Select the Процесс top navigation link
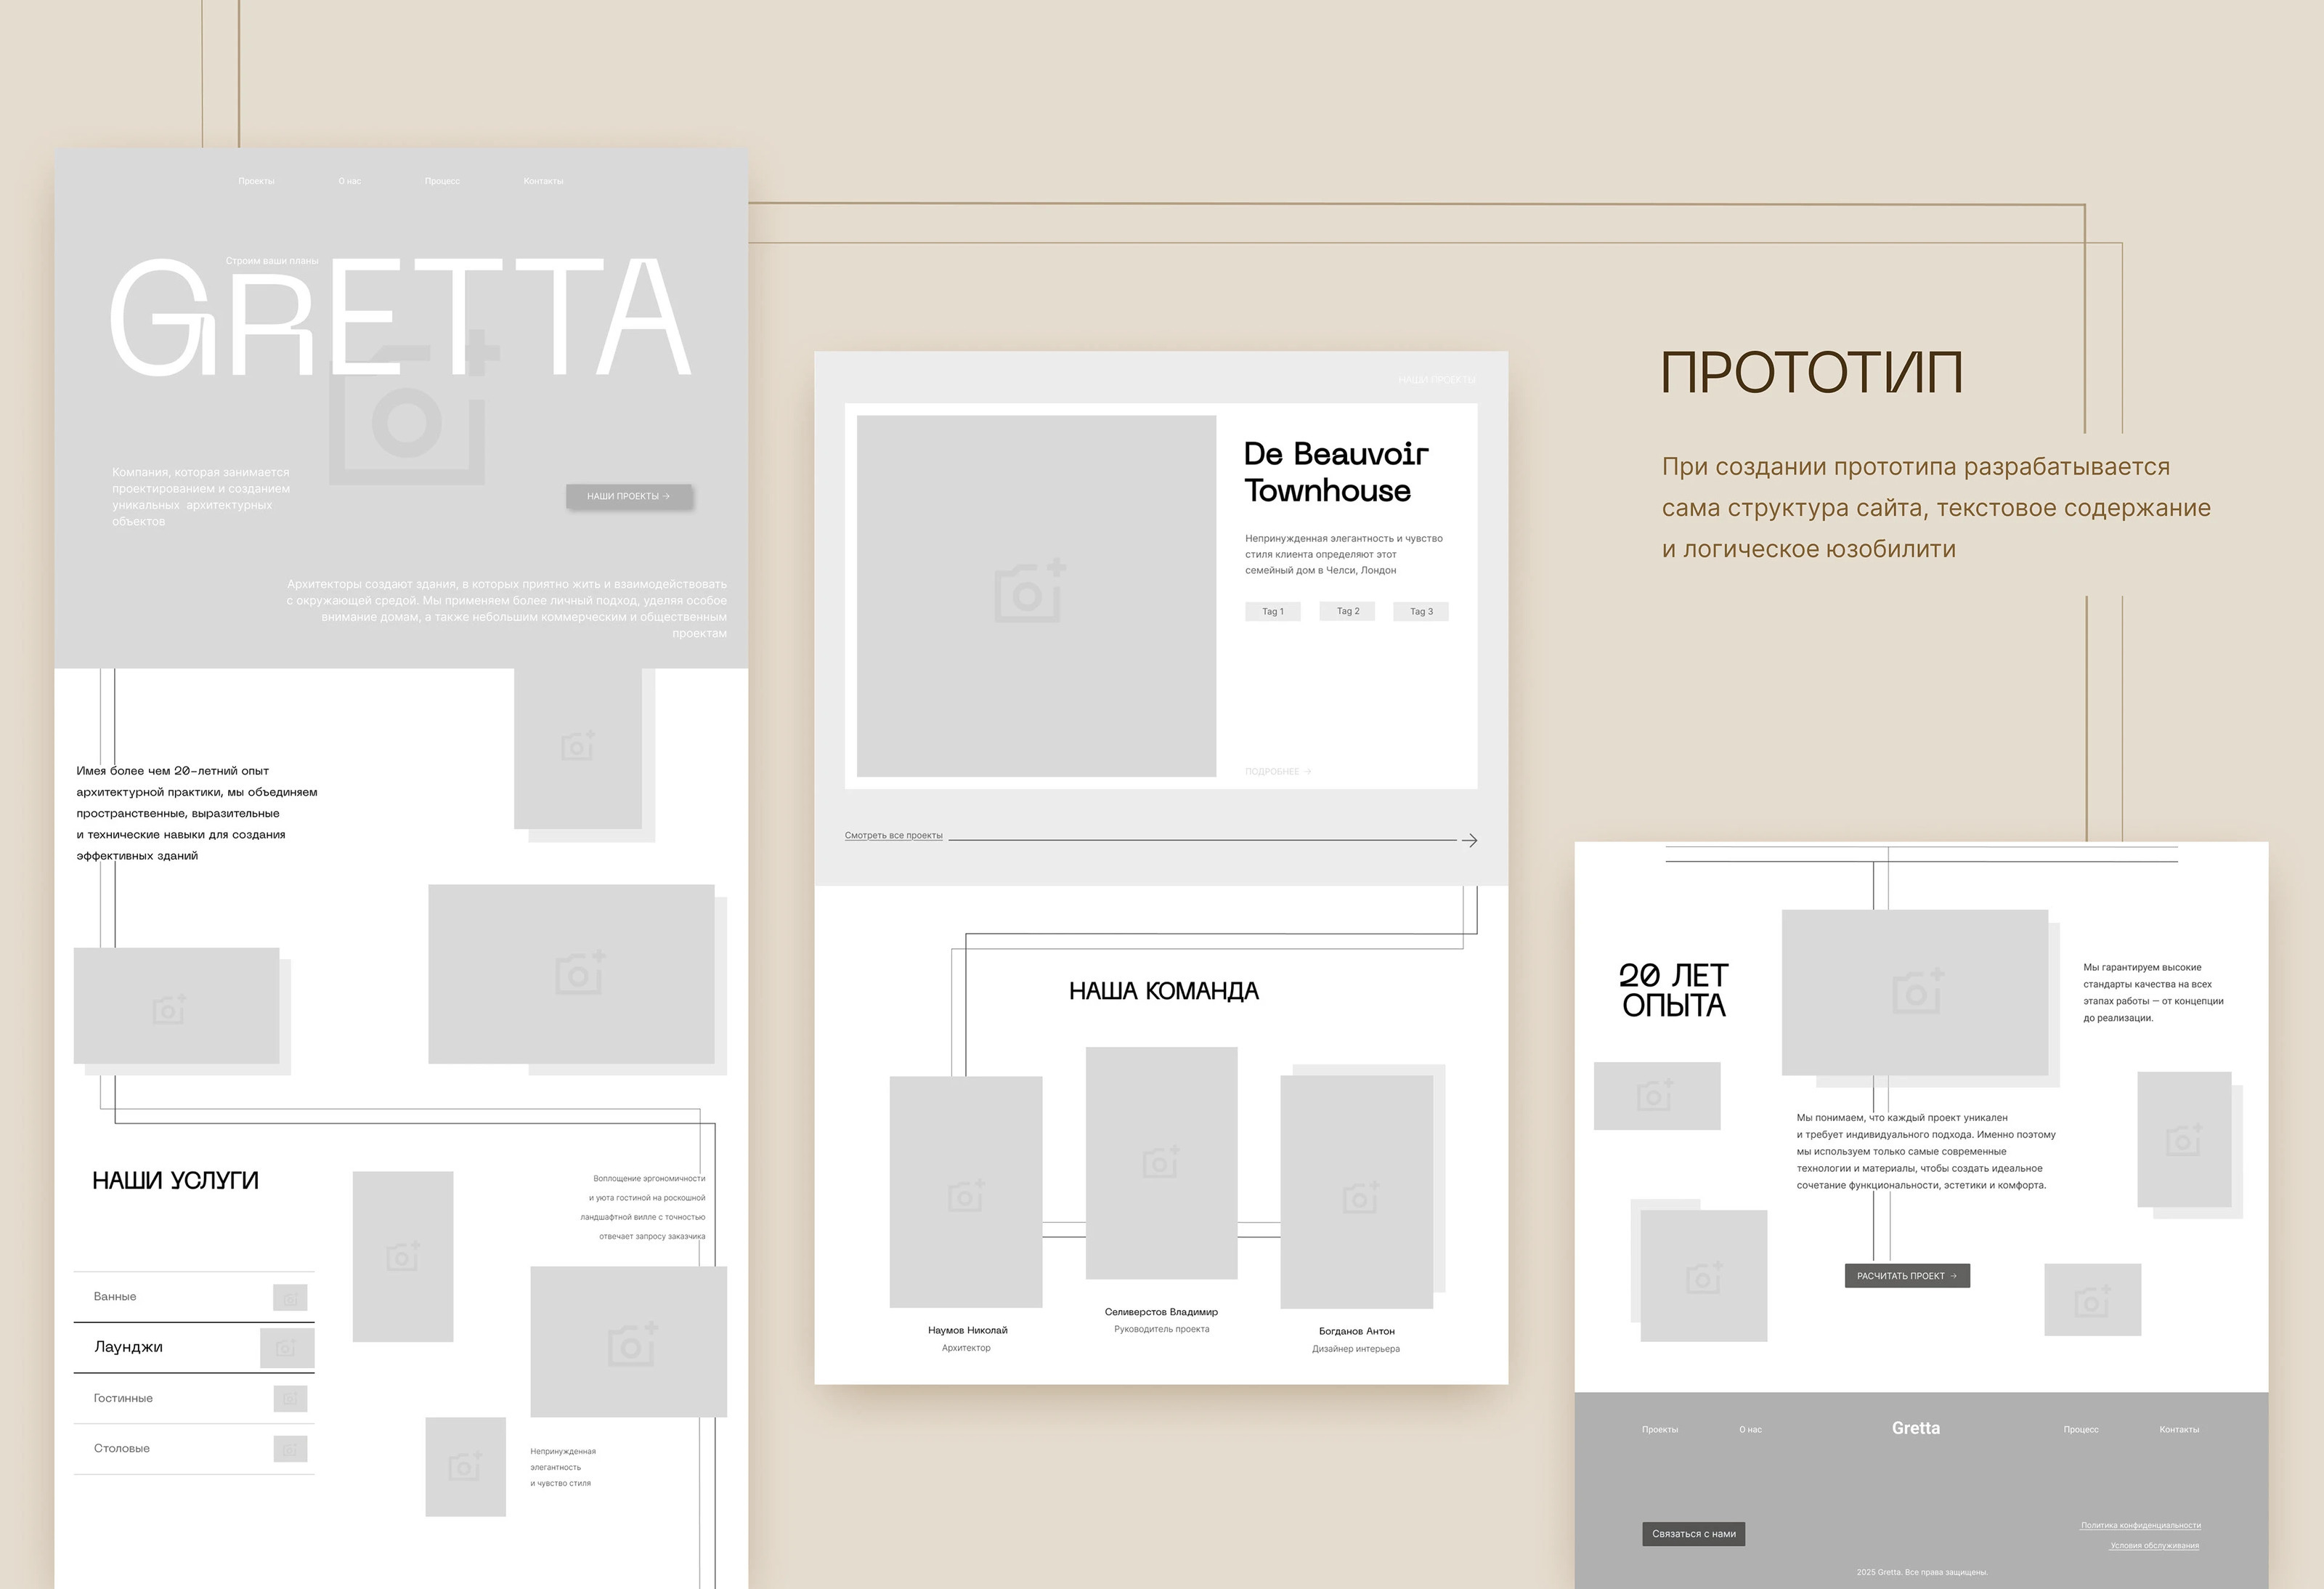The image size is (2324, 1589). [442, 181]
